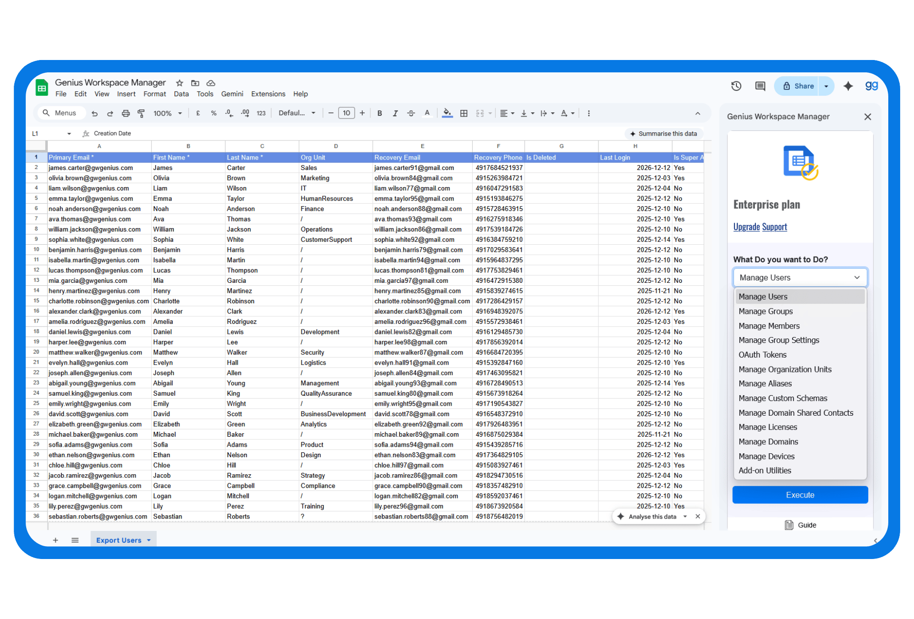Toggle strikethrough formatting
The image size is (914, 619).
click(411, 113)
